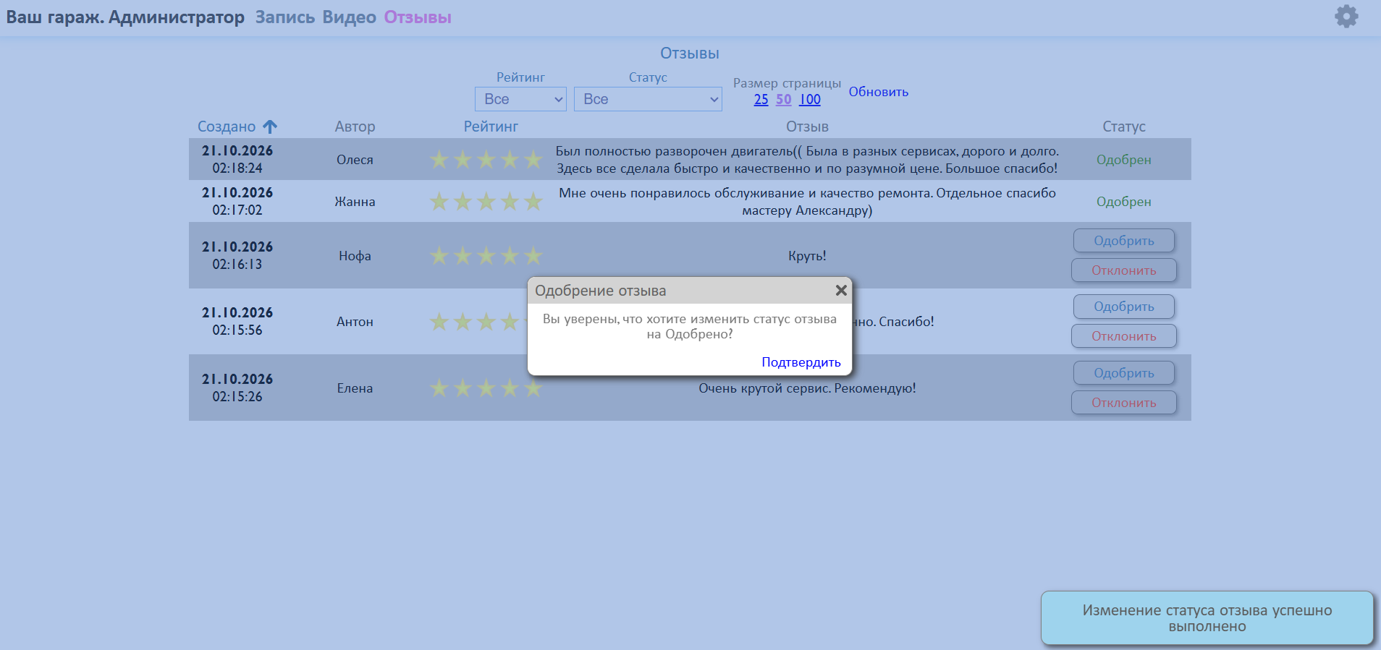Dismiss the status change success notification
Image resolution: width=1381 pixels, height=650 pixels.
click(1207, 618)
